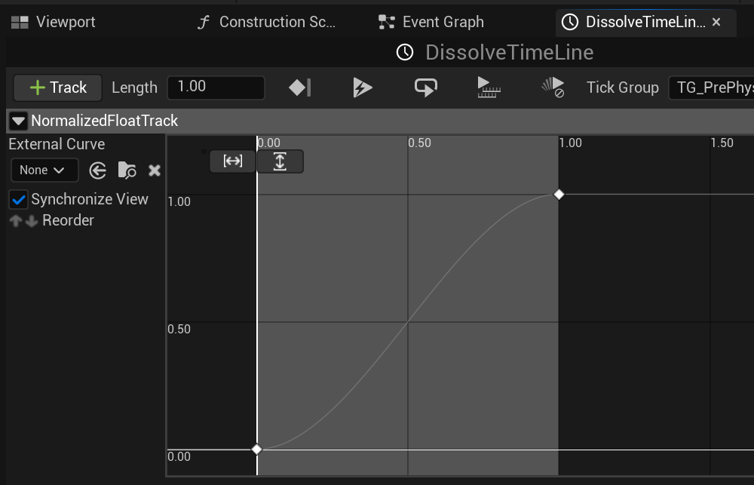Open the Event Graph tab
Image resolution: width=754 pixels, height=485 pixels.
coord(432,22)
